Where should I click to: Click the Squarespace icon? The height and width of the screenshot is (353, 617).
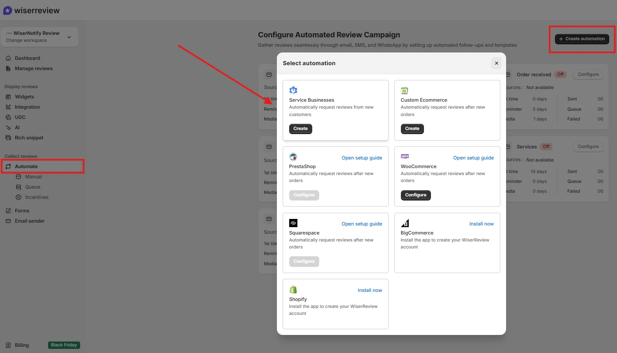pos(293,223)
